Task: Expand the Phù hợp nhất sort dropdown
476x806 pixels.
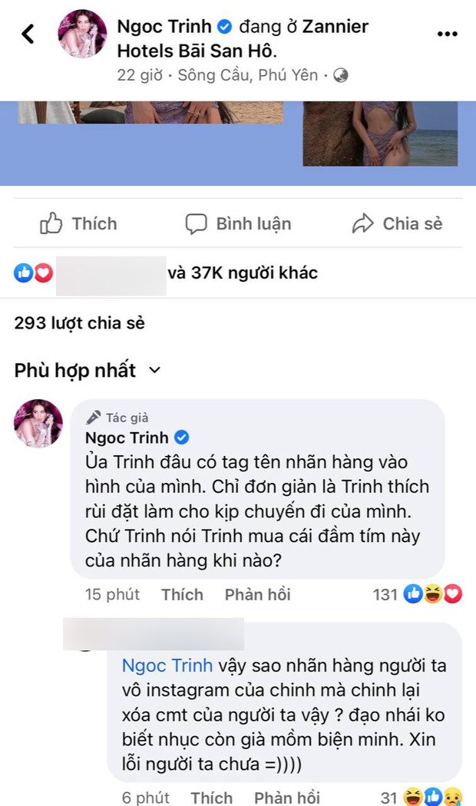Action: point(88,370)
